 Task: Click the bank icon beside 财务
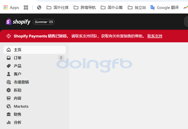[9, 114]
